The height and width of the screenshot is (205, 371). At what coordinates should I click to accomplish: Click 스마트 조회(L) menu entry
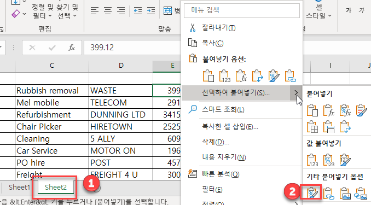click(x=223, y=109)
